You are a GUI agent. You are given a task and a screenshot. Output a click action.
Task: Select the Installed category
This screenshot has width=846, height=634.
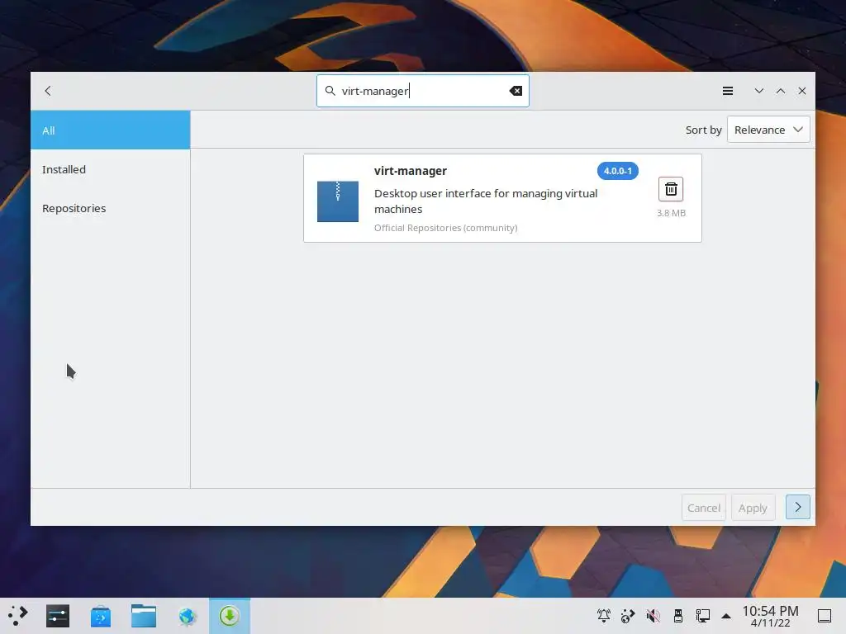pos(111,169)
